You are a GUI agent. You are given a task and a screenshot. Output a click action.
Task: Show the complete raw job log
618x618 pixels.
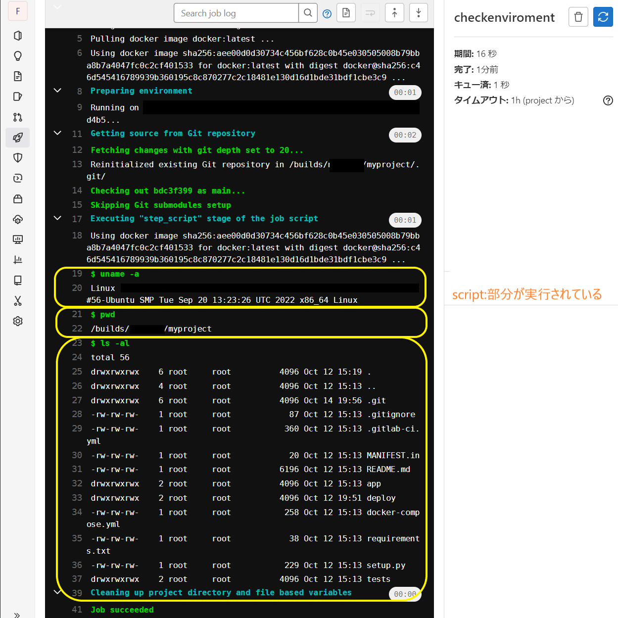pyautogui.click(x=346, y=13)
